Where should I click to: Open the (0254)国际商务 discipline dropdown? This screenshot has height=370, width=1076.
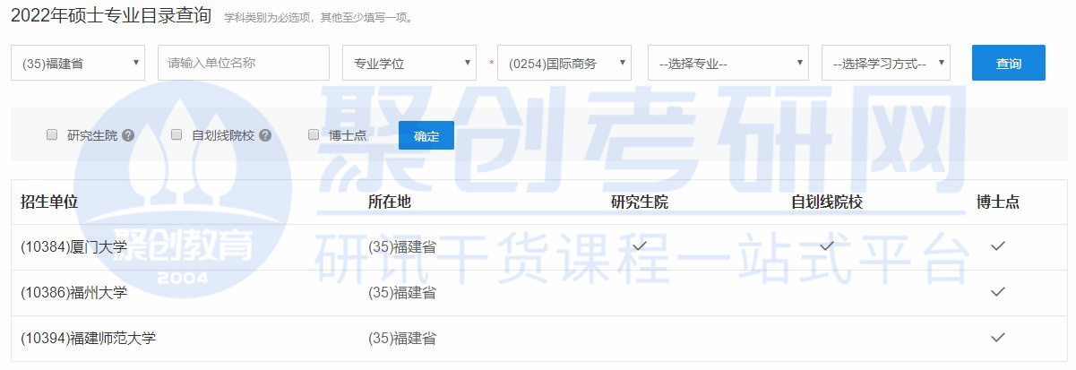pos(564,63)
